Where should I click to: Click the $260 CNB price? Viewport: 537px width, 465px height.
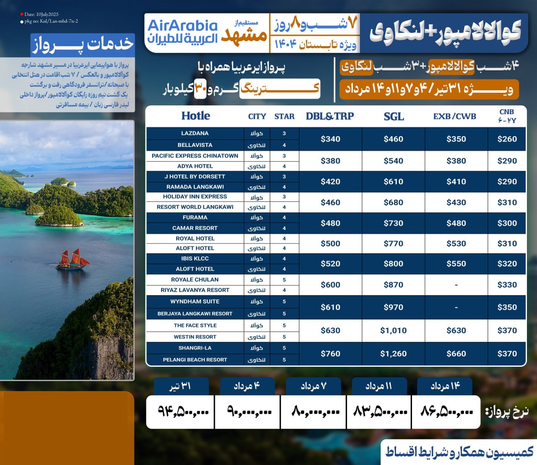click(x=507, y=139)
